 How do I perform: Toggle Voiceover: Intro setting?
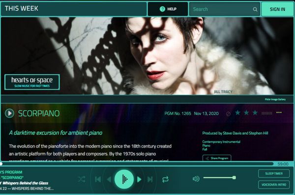[274, 185]
